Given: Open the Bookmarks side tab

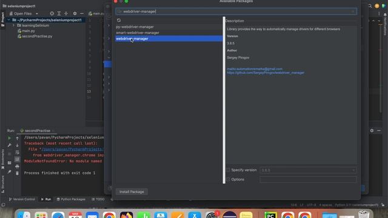Looking at the screenshot, I should tap(2, 159).
